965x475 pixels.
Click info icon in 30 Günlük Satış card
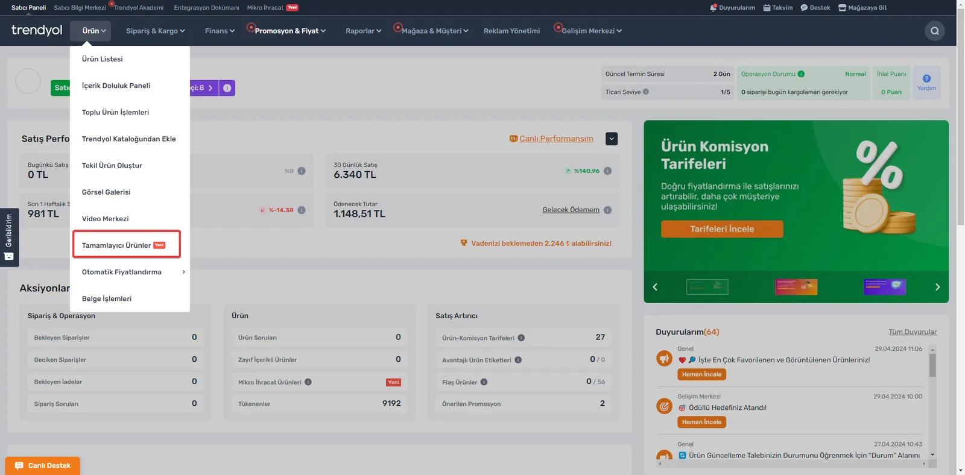coord(607,171)
